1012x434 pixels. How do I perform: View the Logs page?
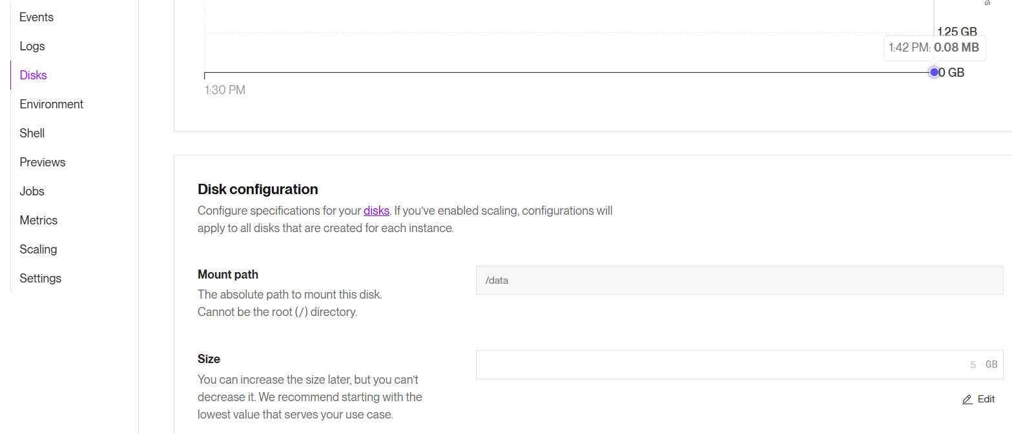coord(32,46)
